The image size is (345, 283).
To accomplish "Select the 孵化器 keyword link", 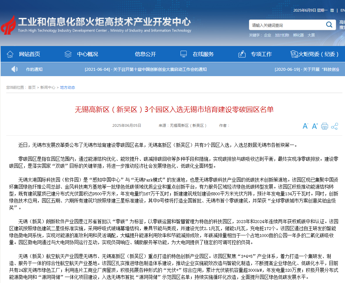I will [298, 35].
